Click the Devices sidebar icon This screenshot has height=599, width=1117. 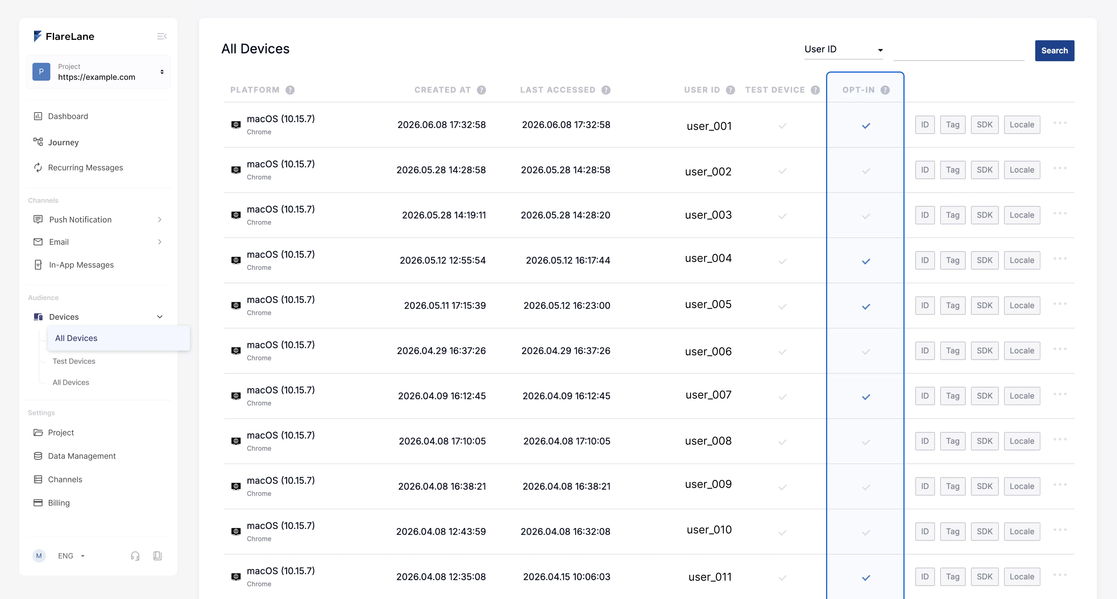(38, 317)
